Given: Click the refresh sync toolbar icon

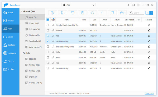Looking at the screenshot, I should (92, 13).
